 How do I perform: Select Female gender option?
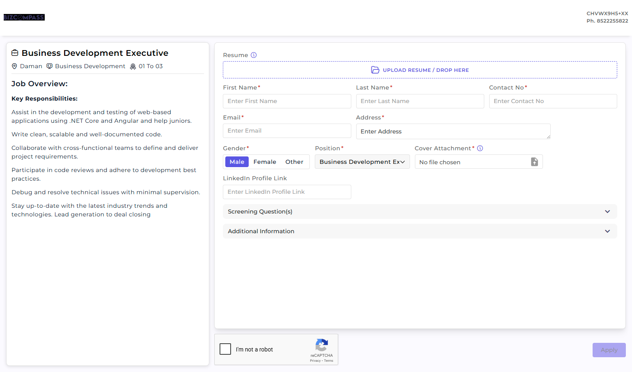(265, 162)
